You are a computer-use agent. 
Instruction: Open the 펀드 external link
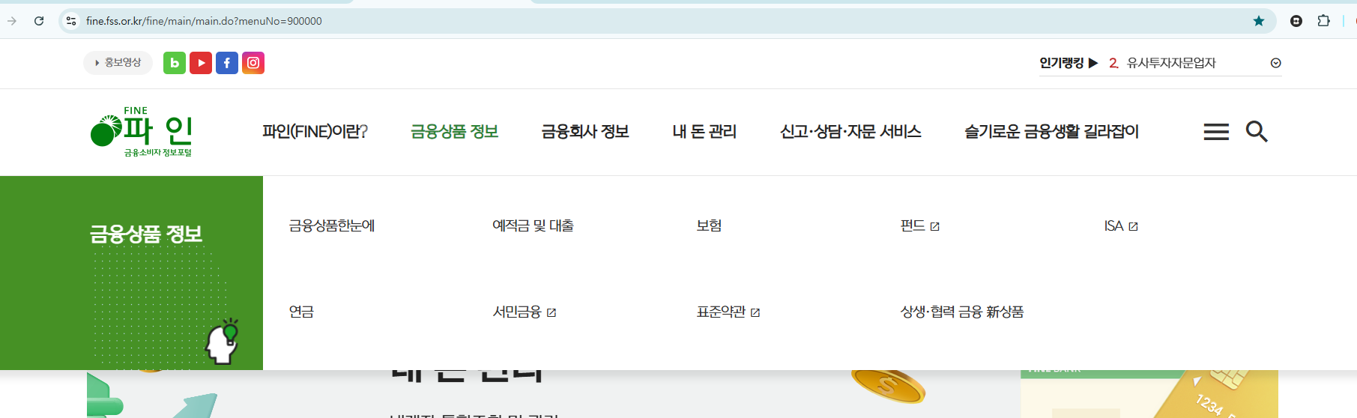click(x=919, y=225)
